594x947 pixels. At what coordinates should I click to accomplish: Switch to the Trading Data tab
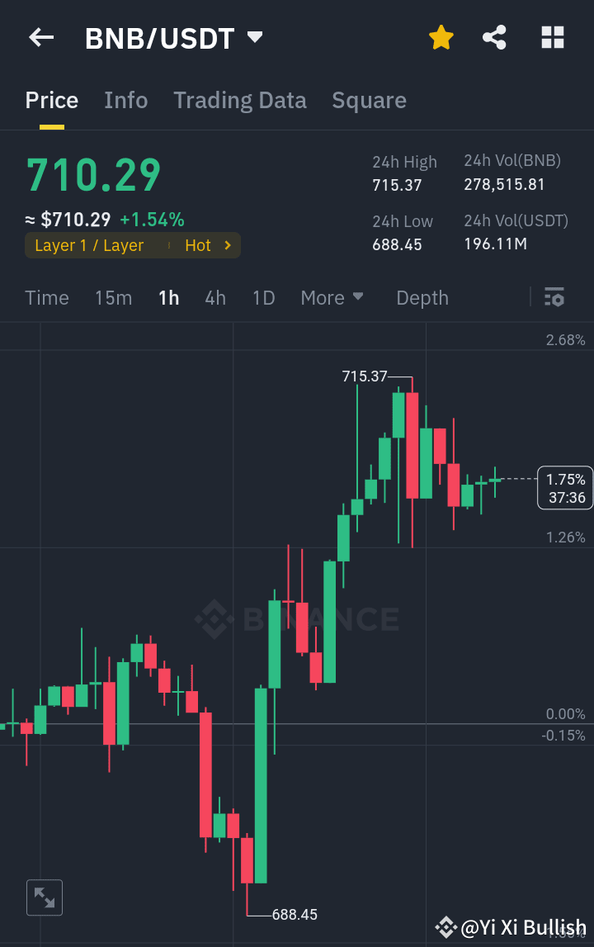pos(240,100)
